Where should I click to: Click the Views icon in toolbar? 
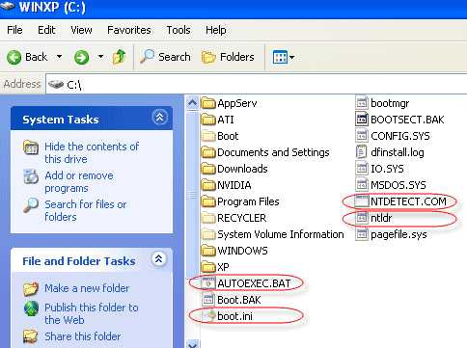pos(280,58)
